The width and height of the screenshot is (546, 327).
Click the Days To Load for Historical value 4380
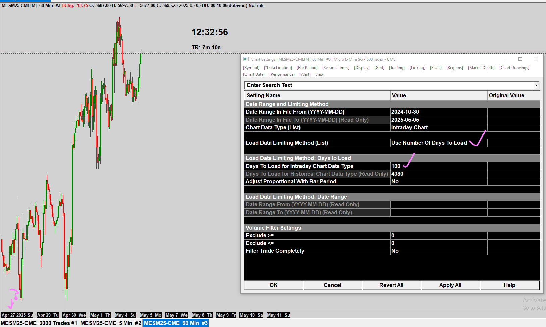click(x=439, y=174)
